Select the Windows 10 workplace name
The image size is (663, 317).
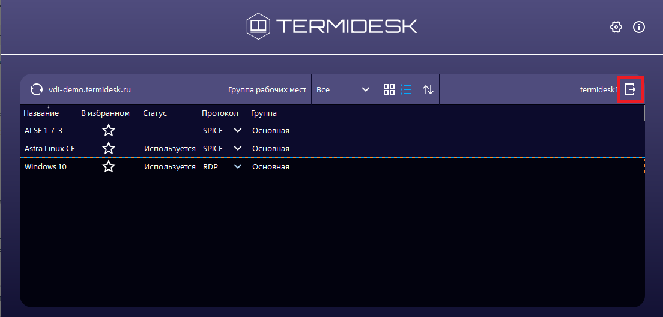pyautogui.click(x=46, y=166)
